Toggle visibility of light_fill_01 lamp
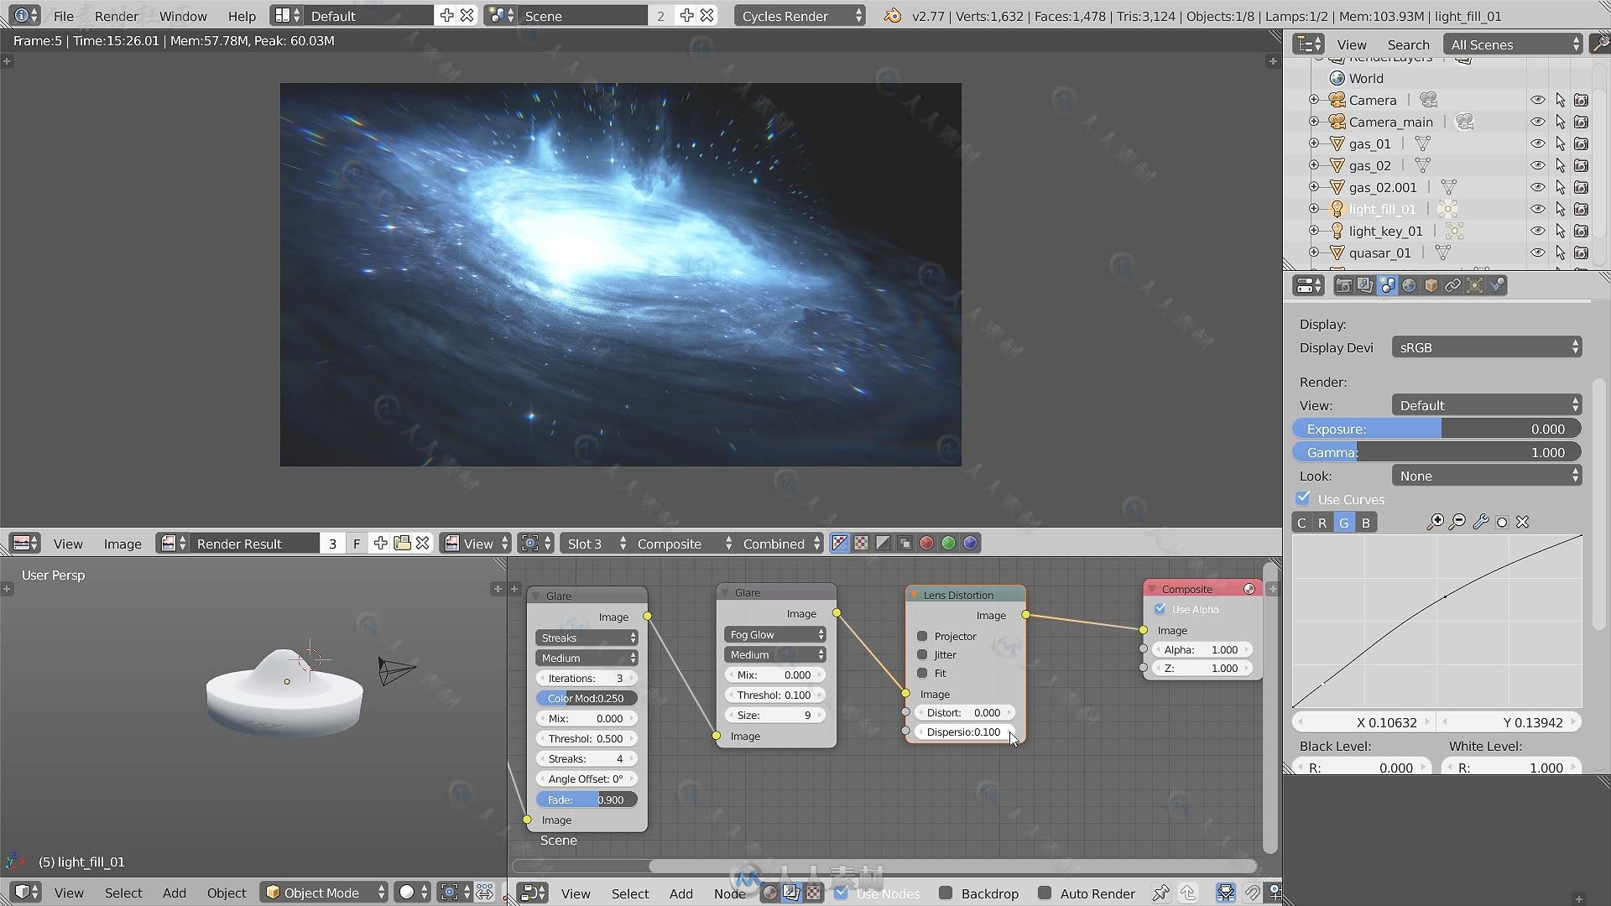1611x906 pixels. (x=1537, y=209)
